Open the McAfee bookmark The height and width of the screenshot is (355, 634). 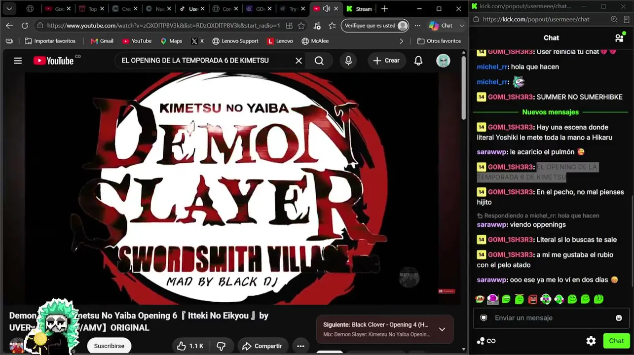[x=315, y=41]
